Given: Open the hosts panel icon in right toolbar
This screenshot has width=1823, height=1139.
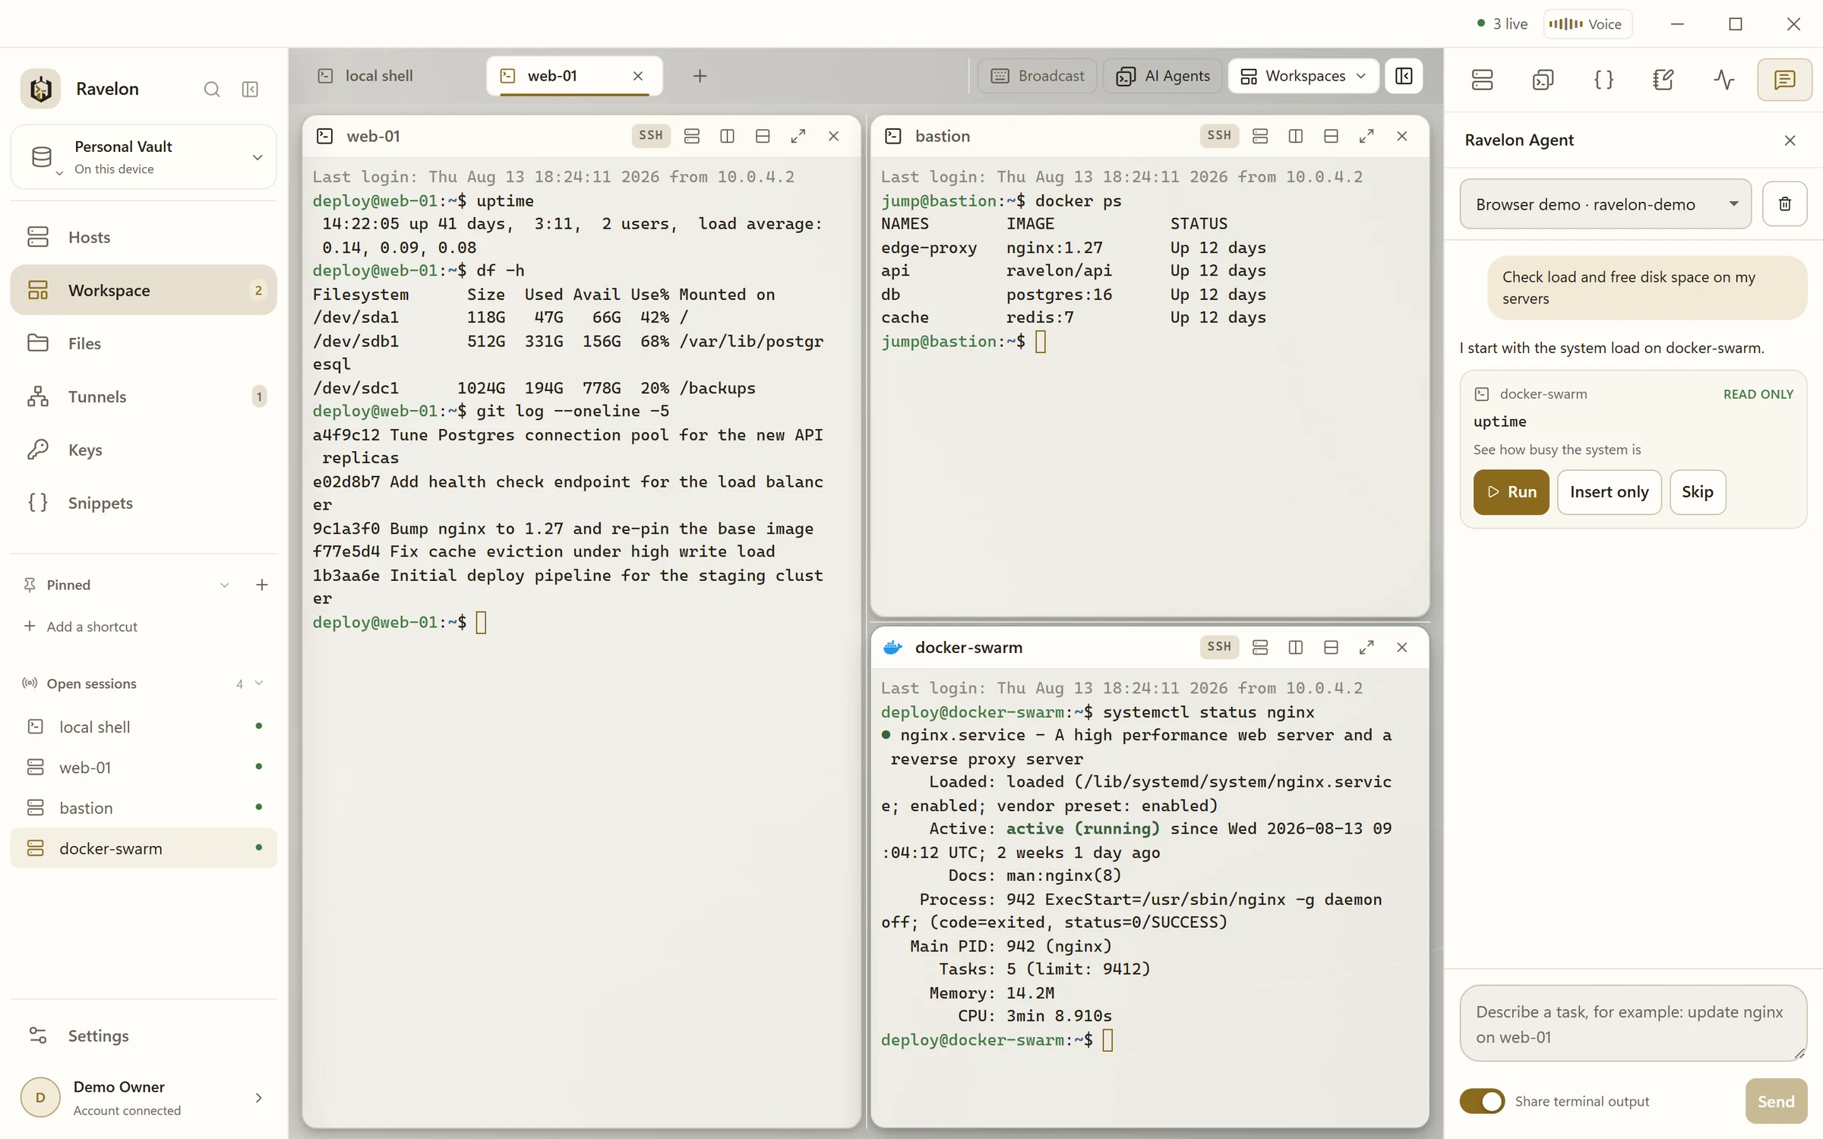Looking at the screenshot, I should click(x=1482, y=80).
